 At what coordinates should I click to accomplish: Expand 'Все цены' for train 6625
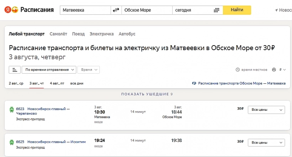click(x=266, y=143)
